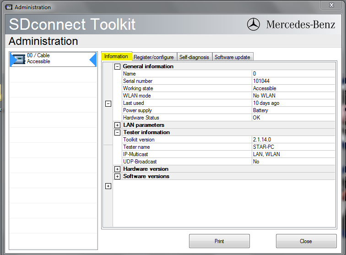
Task: Click the 'Last used' label
Action: point(134,103)
